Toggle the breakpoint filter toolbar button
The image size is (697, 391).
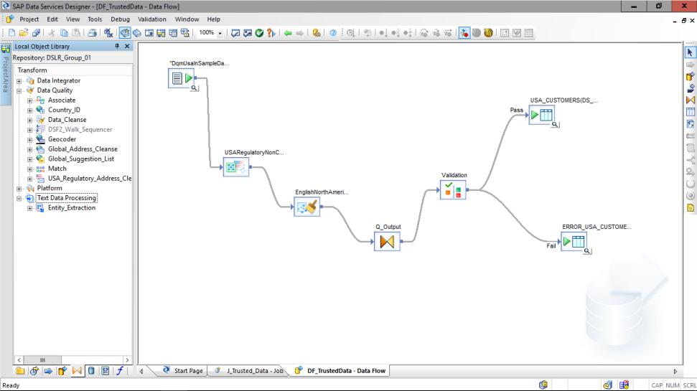coord(464,33)
